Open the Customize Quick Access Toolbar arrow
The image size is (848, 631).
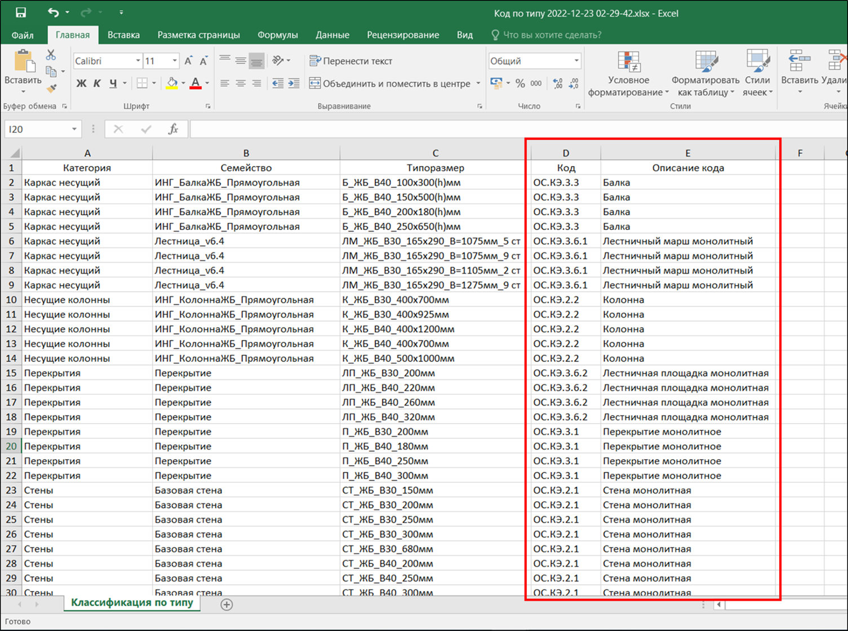pos(122,12)
